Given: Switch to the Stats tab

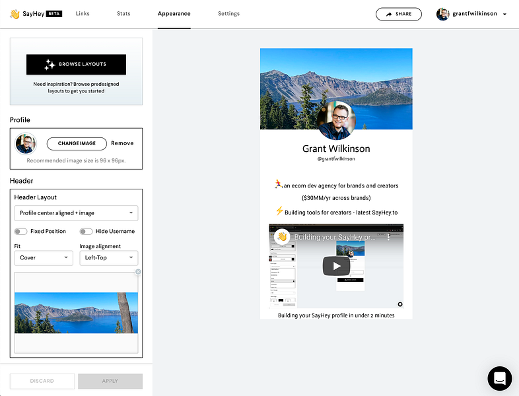Looking at the screenshot, I should point(123,14).
